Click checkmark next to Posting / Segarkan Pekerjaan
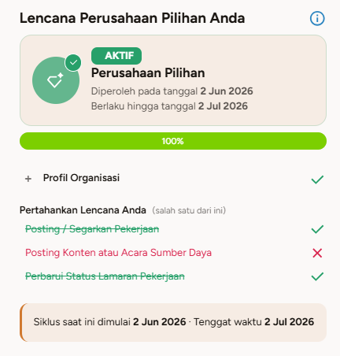This screenshot has width=340, height=356. point(317,229)
